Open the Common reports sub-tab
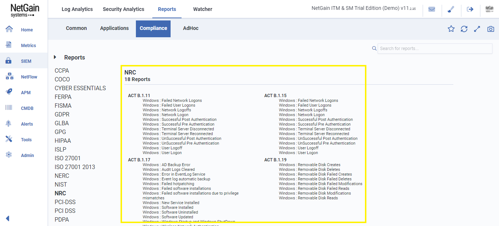This screenshot has height=226, width=499. click(76, 28)
